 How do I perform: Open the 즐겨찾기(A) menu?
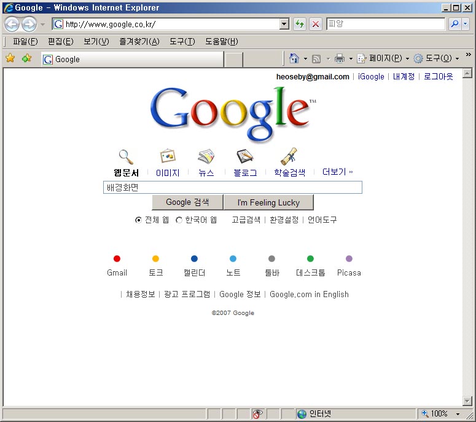[139, 41]
